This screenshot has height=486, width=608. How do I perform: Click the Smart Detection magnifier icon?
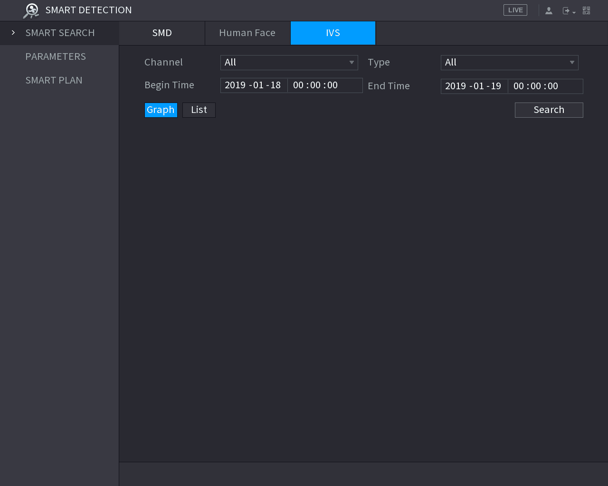(x=31, y=10)
